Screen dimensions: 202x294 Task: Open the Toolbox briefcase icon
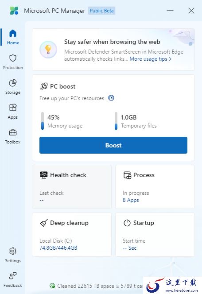pos(13,132)
